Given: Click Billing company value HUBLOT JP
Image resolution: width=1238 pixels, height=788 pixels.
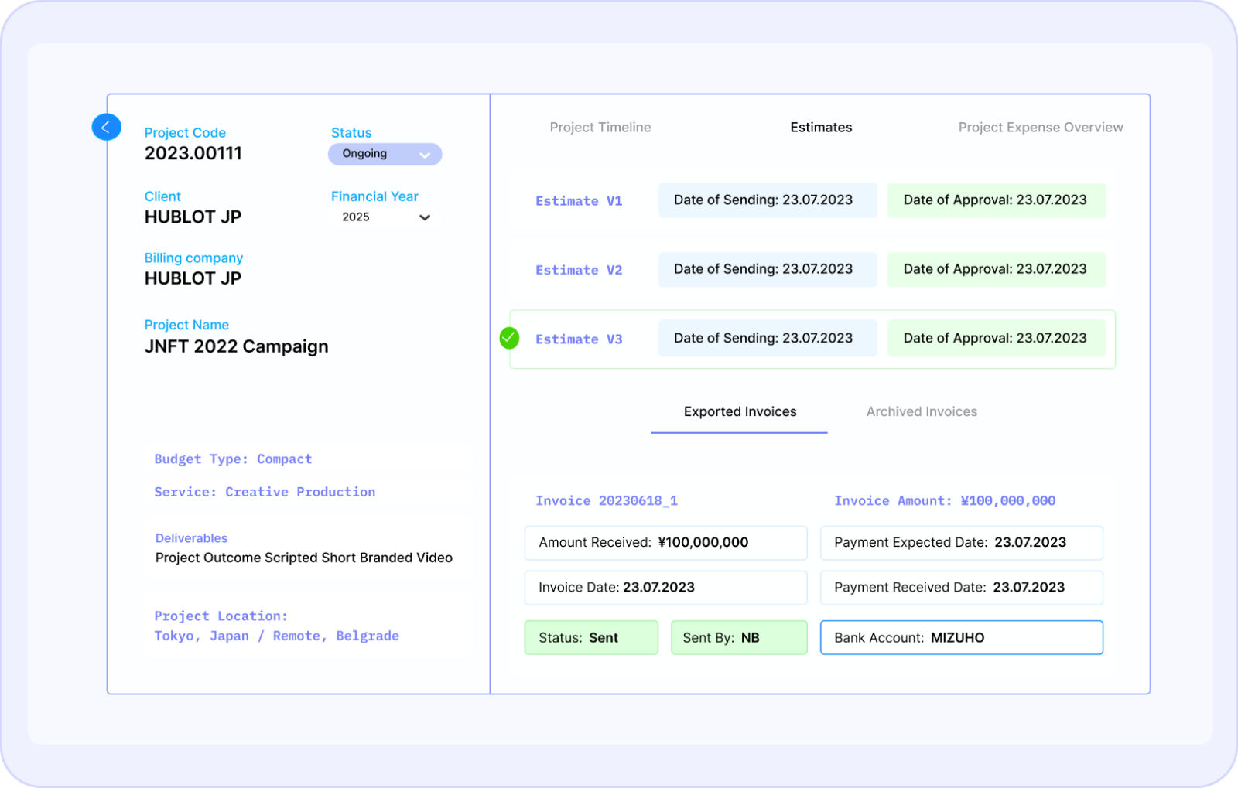Looking at the screenshot, I should click(x=193, y=278).
